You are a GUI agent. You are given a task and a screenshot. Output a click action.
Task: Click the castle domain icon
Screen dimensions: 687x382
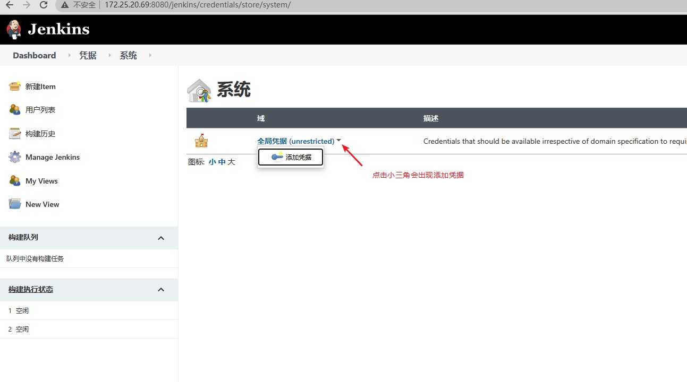(201, 141)
